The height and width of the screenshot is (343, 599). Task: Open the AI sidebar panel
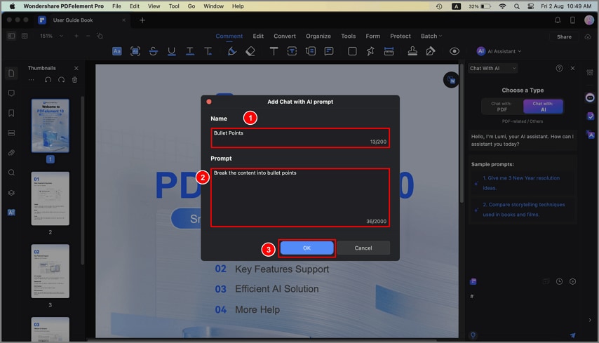click(x=11, y=213)
